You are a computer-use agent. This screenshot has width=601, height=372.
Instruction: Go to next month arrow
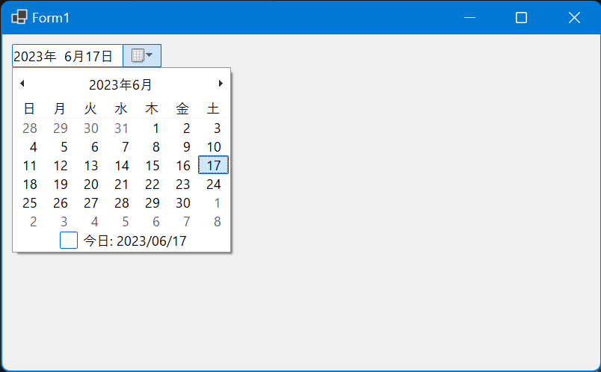[221, 84]
